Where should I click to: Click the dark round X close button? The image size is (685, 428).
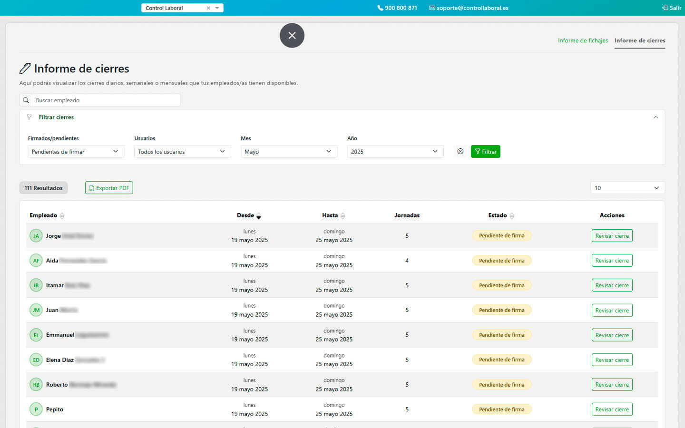click(292, 36)
